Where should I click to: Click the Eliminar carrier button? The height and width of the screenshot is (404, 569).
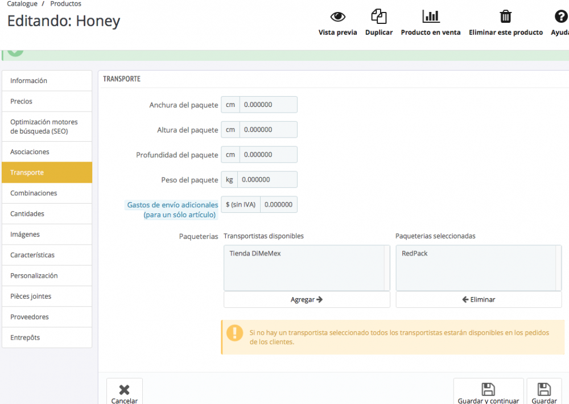pyautogui.click(x=479, y=299)
